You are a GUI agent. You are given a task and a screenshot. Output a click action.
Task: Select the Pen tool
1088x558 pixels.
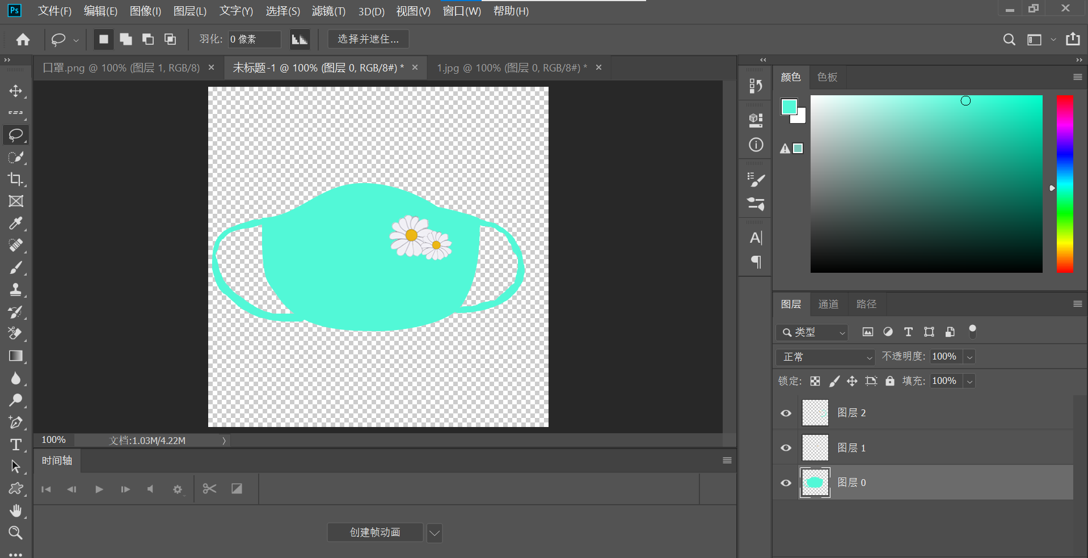click(15, 422)
